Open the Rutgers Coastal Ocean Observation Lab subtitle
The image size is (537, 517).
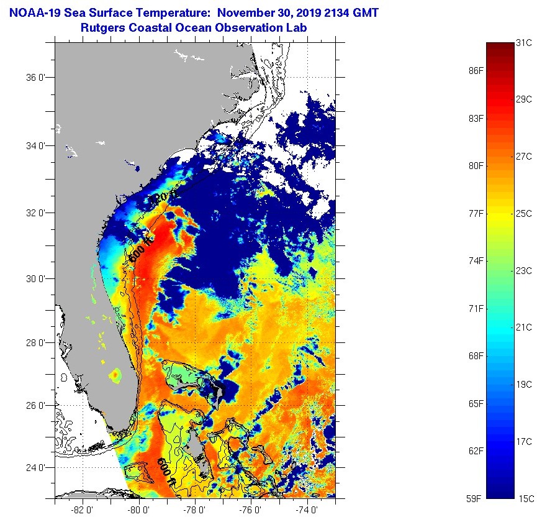tap(194, 28)
